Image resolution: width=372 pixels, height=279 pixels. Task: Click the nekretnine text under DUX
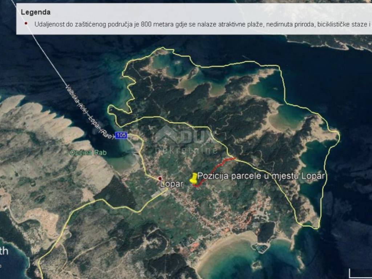tap(186, 150)
